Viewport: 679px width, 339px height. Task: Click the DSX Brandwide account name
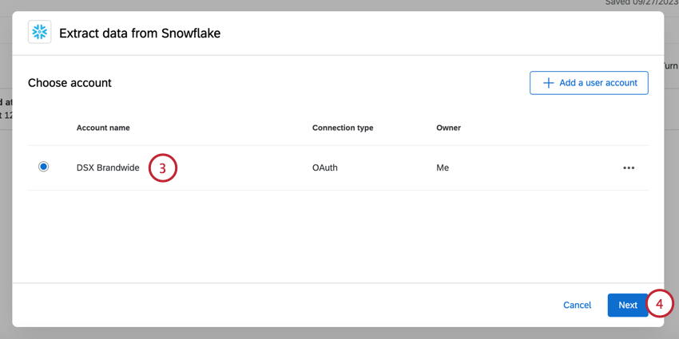[x=108, y=168]
